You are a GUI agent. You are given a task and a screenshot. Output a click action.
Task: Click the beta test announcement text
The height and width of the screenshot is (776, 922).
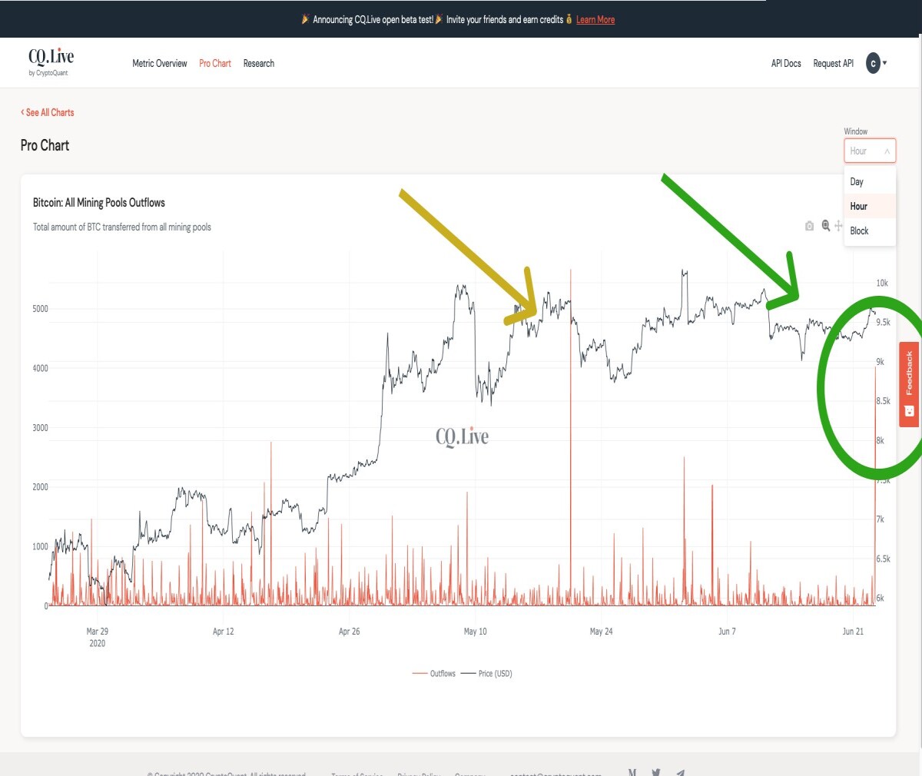pos(373,19)
